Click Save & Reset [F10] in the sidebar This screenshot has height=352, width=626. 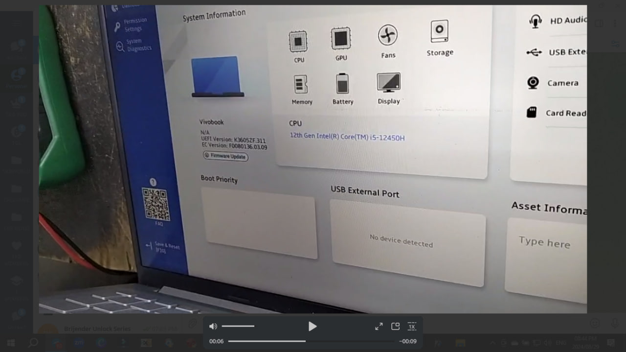tap(162, 247)
